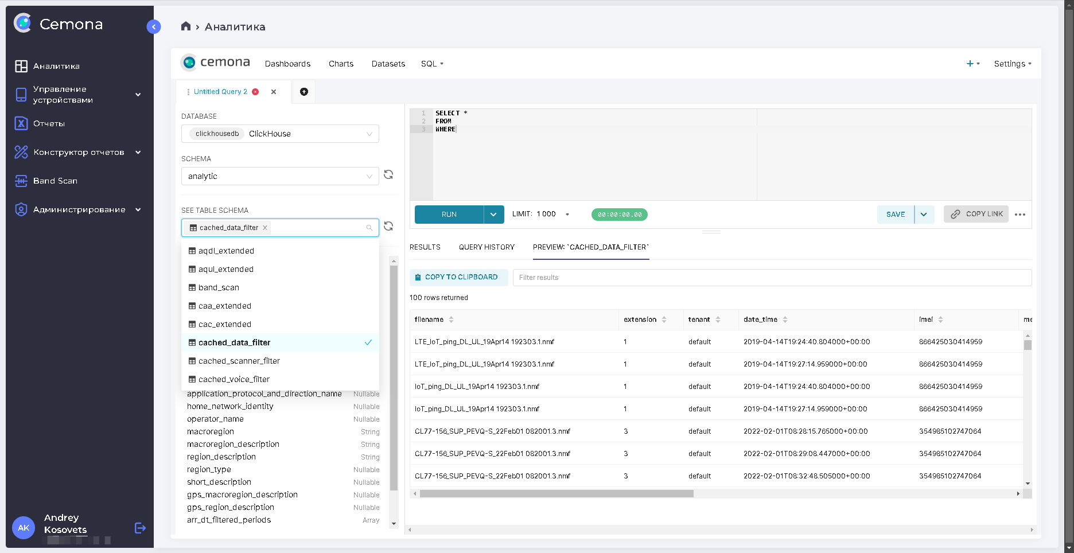
Task: Collapse the sidebar using the blue arrow icon
Action: point(153,26)
